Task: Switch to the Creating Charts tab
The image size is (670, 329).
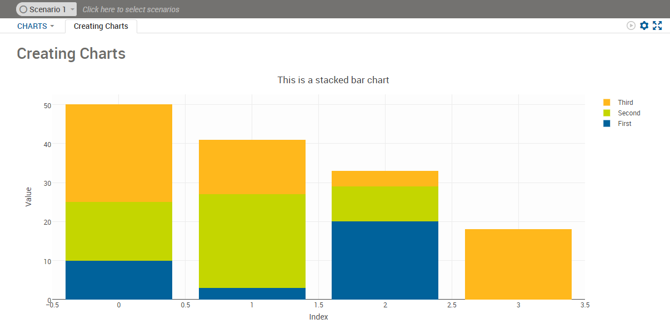Action: (x=101, y=26)
